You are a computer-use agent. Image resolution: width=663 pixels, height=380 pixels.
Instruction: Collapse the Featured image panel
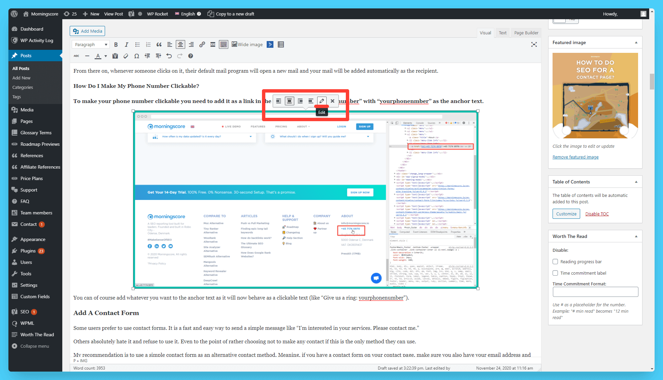636,42
